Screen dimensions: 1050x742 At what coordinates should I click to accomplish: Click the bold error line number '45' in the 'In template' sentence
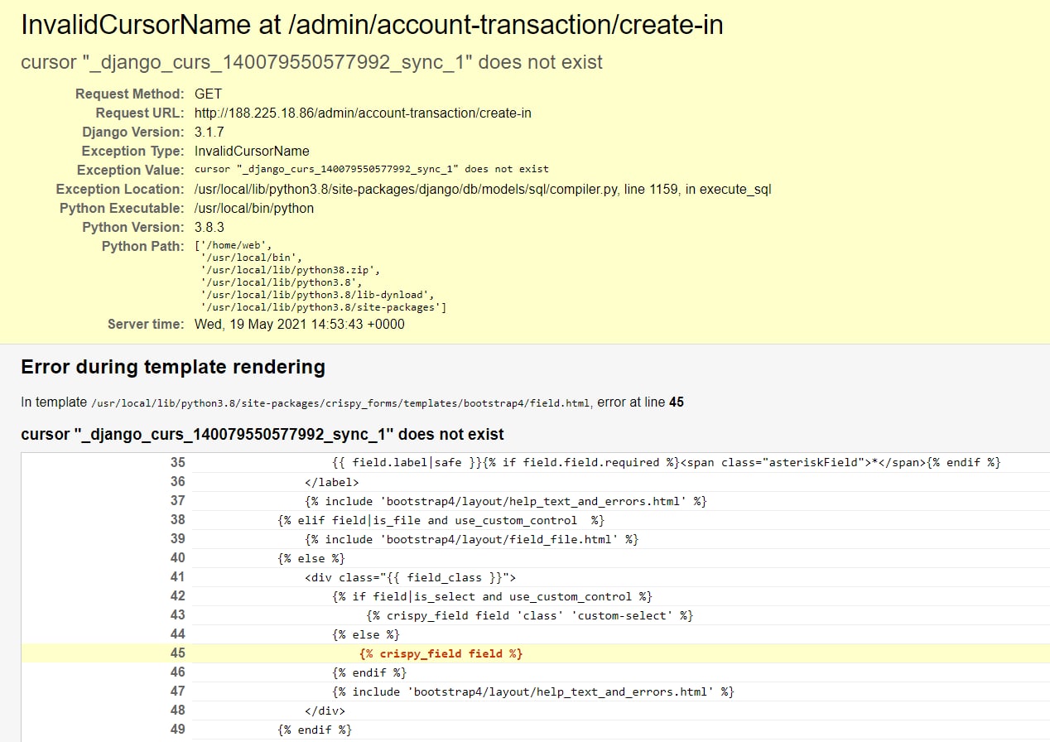[677, 402]
